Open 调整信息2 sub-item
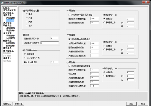Screen dimensions: 151x106 [11, 31]
